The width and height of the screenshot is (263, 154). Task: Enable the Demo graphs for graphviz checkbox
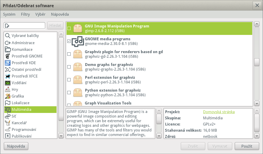[x=69, y=67]
